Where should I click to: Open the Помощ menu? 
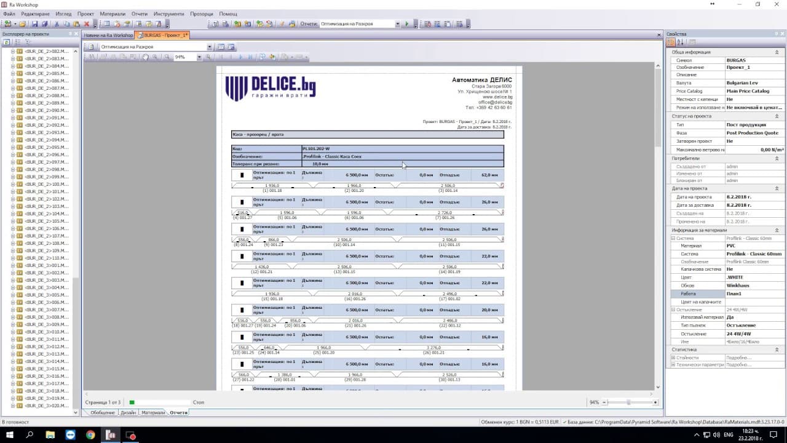click(x=228, y=14)
